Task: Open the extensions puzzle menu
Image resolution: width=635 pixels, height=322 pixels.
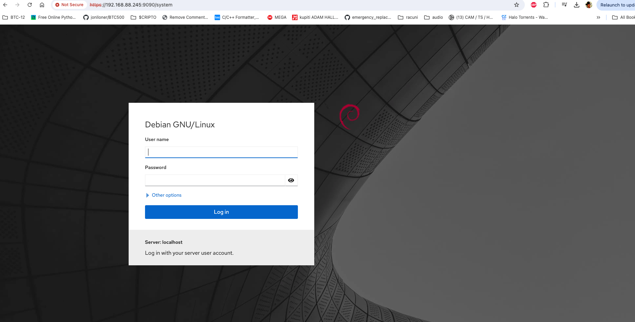Action: [546, 5]
